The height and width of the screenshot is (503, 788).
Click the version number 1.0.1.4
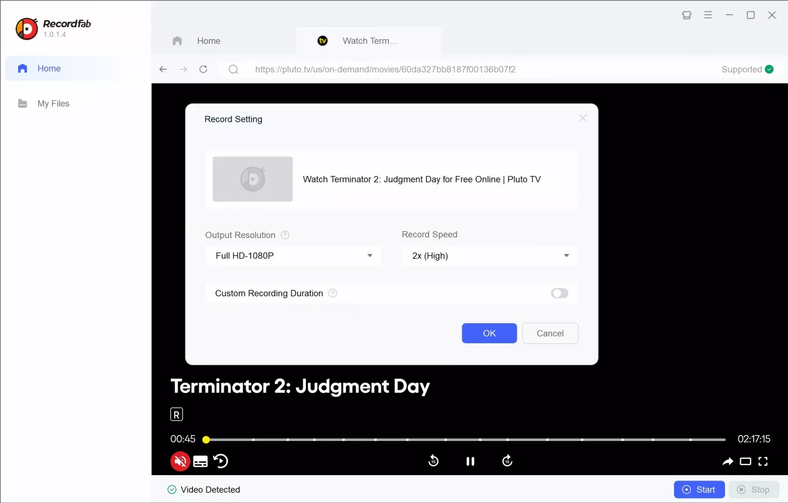pos(55,34)
